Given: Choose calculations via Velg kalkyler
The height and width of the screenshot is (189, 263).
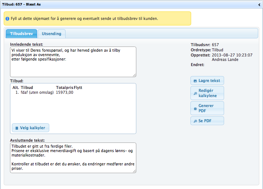Looking at the screenshot, I should [31, 128].
